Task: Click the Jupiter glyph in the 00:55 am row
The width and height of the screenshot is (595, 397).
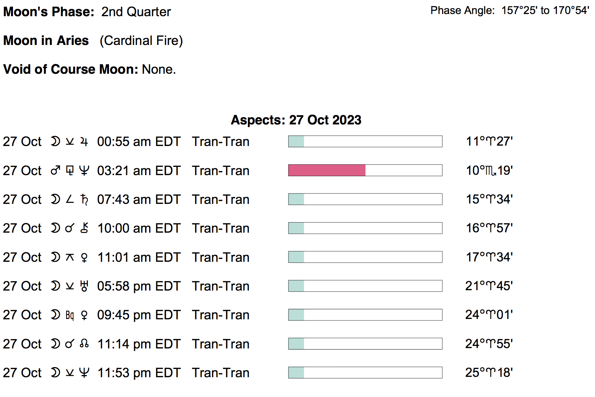Action: tap(84, 142)
